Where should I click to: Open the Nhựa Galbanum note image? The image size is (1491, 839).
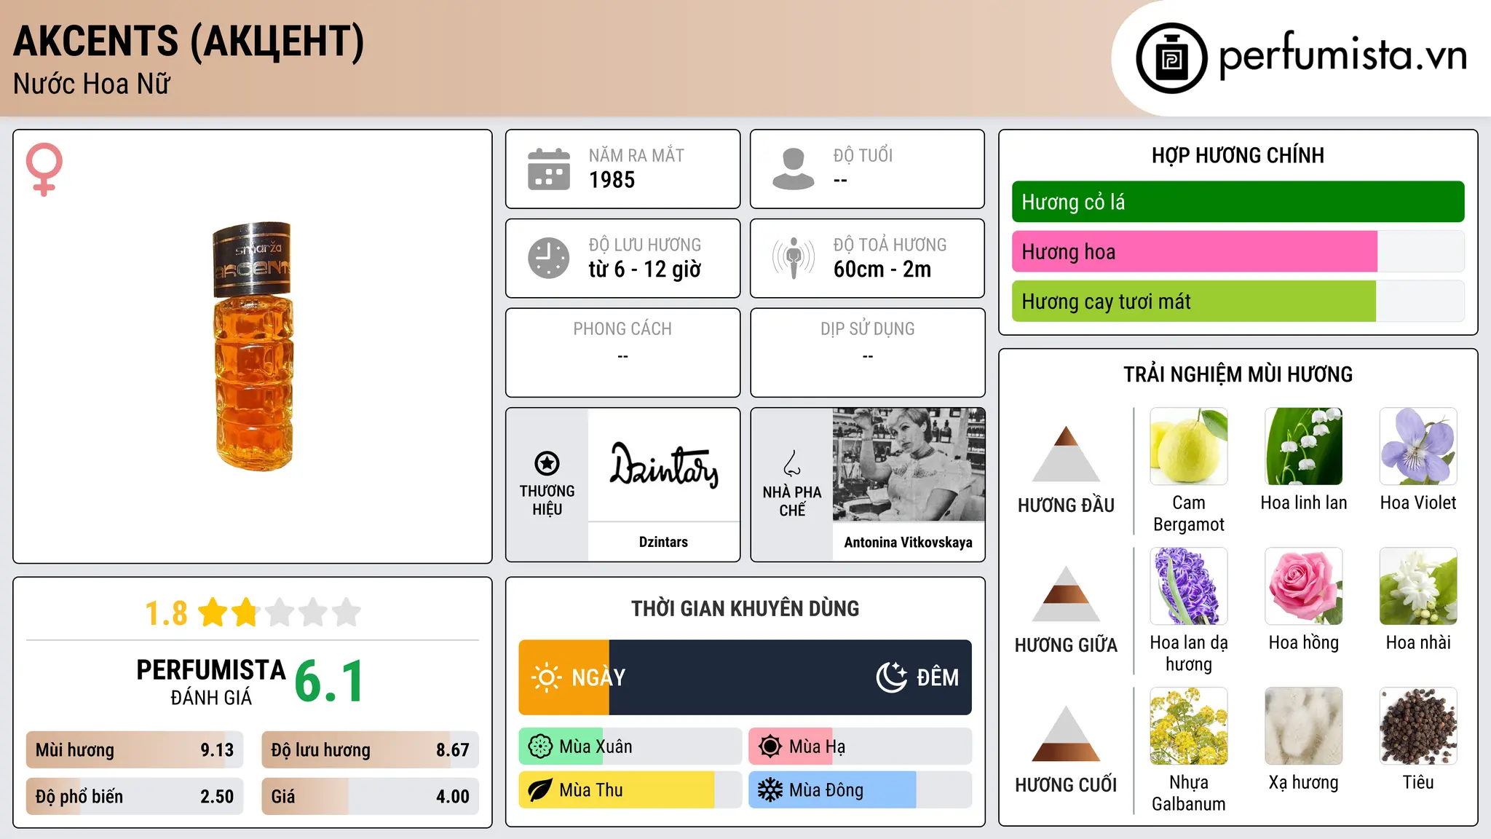pos(1189,726)
